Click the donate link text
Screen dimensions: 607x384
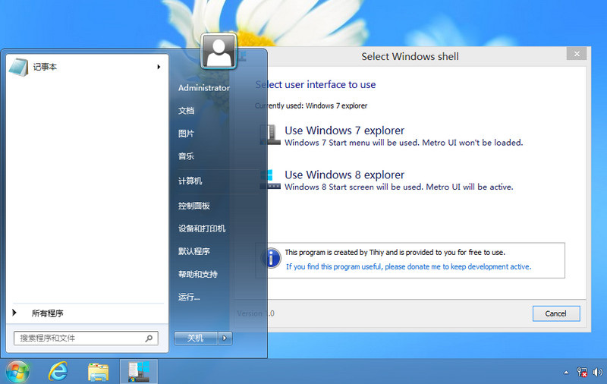pyautogui.click(x=408, y=266)
